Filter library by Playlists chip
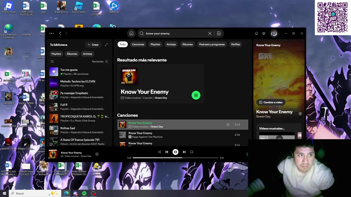The height and width of the screenshot is (197, 351). click(56, 54)
